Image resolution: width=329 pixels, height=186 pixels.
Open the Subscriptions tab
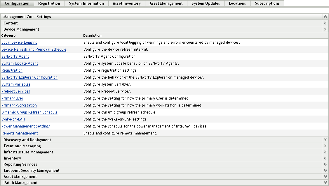click(x=267, y=3)
